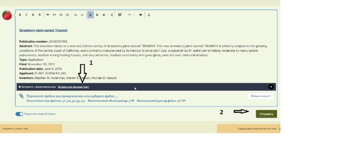Viewport: 349px width, 158px height.
Task: Apply strikethrough formatting
Action: (x=40, y=15)
